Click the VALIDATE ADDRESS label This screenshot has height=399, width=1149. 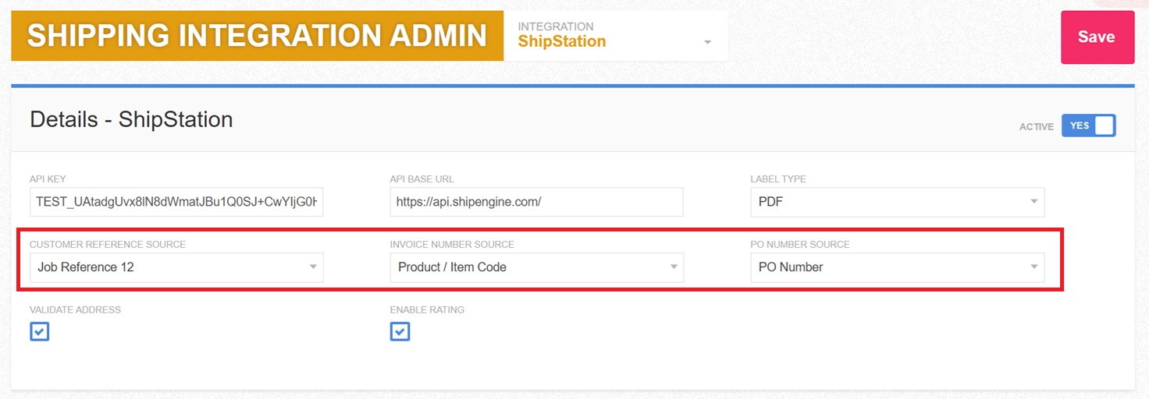click(x=75, y=310)
